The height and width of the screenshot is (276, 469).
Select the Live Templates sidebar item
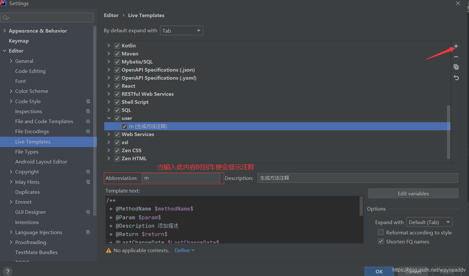[x=48, y=142]
